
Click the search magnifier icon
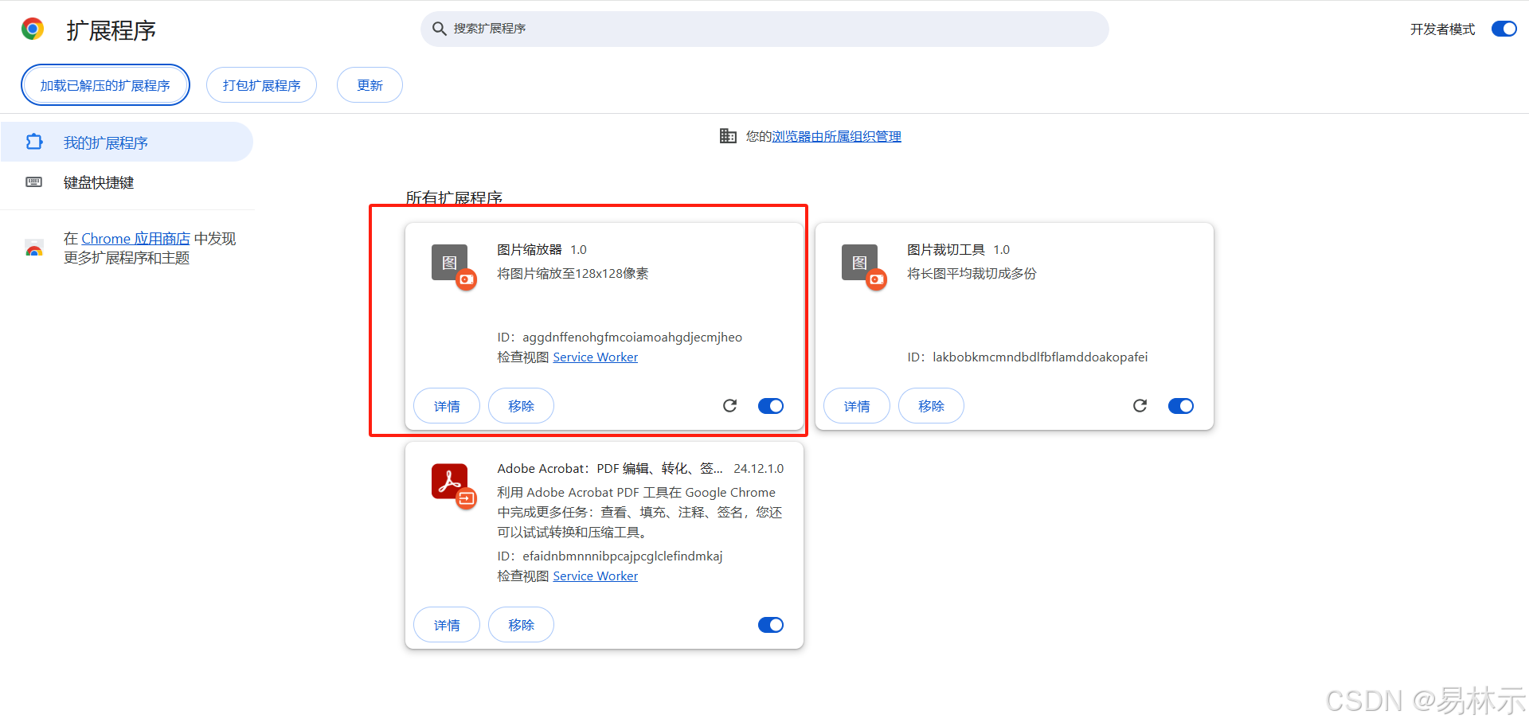click(439, 29)
